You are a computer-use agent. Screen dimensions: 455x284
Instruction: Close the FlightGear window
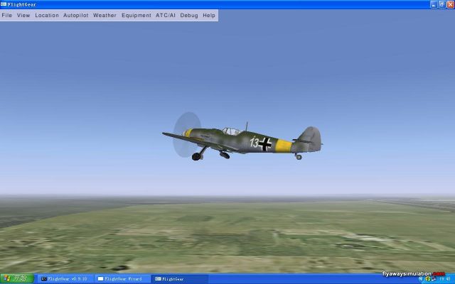tap(450, 4)
